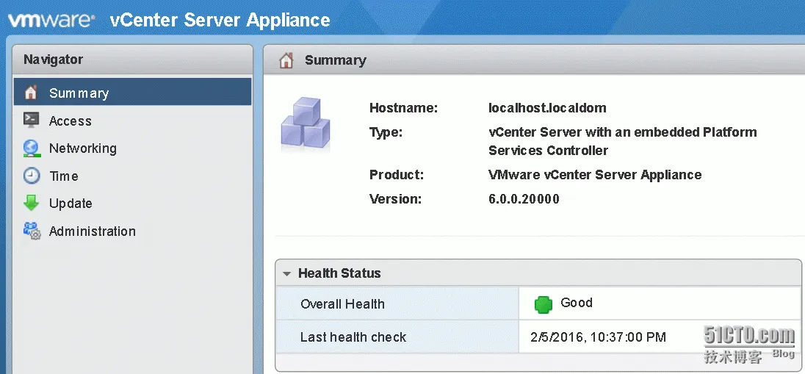805x374 pixels.
Task: Click the Networking globe icon
Action: pyautogui.click(x=32, y=148)
